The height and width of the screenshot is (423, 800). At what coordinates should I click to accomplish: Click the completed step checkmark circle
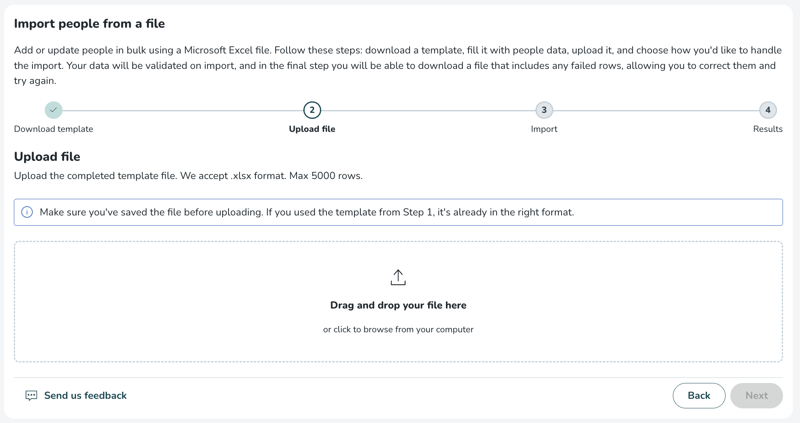(x=53, y=110)
